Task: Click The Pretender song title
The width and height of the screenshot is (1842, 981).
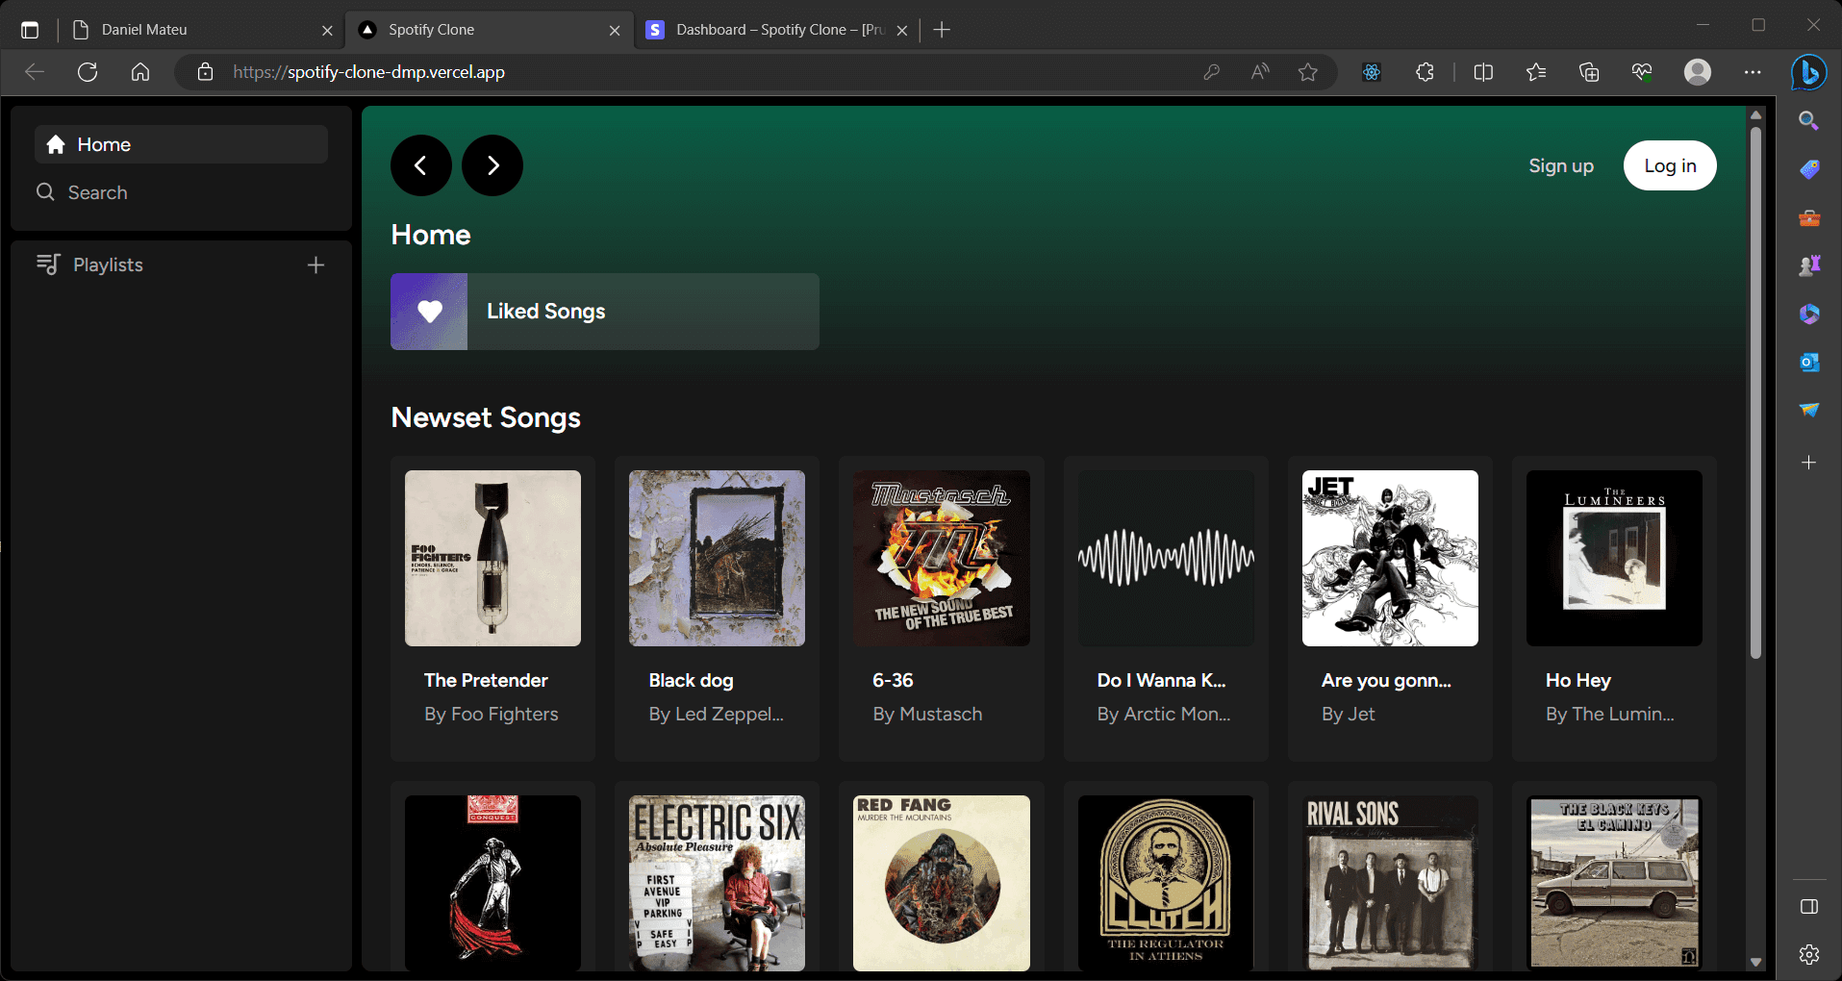Action: tap(486, 680)
